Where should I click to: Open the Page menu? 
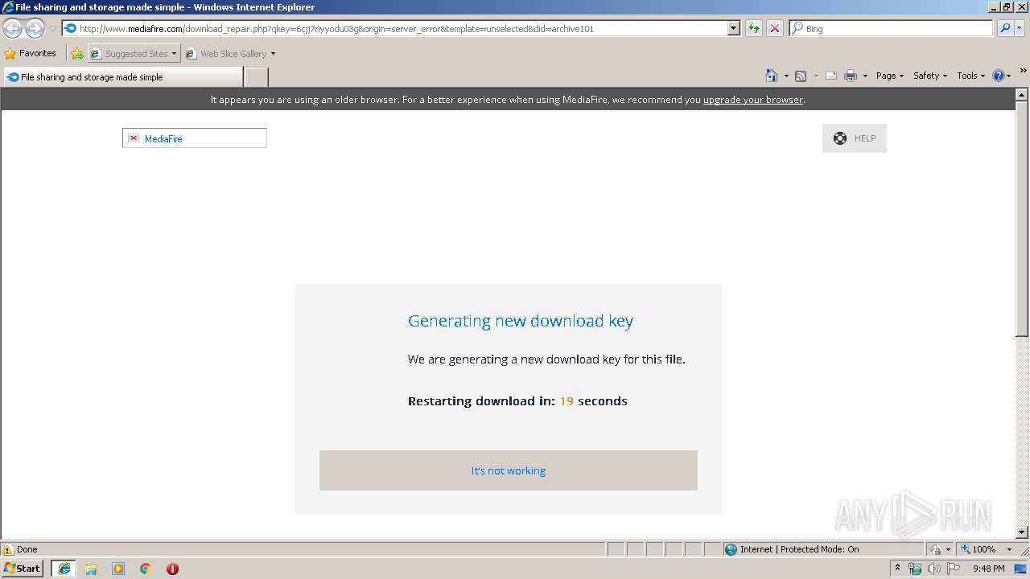(x=890, y=76)
